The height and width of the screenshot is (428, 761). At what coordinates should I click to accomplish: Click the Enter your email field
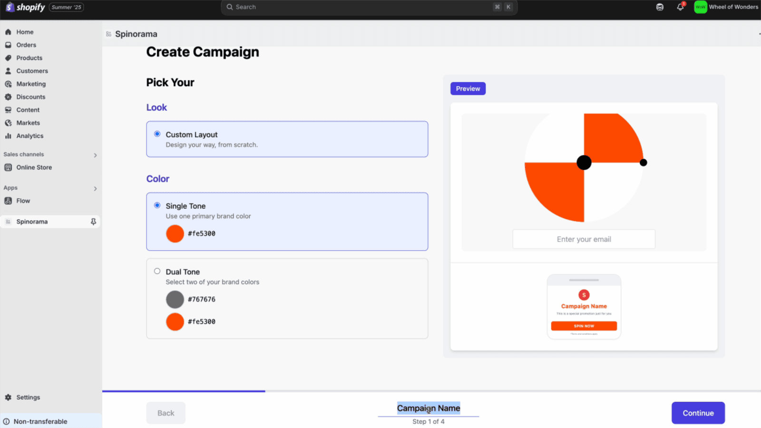pyautogui.click(x=584, y=239)
